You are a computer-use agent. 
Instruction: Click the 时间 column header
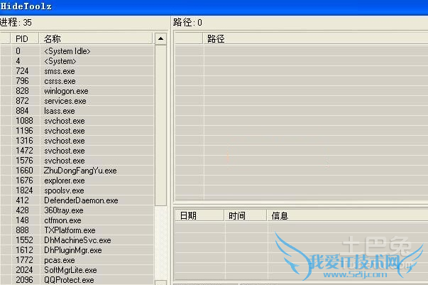click(246, 215)
